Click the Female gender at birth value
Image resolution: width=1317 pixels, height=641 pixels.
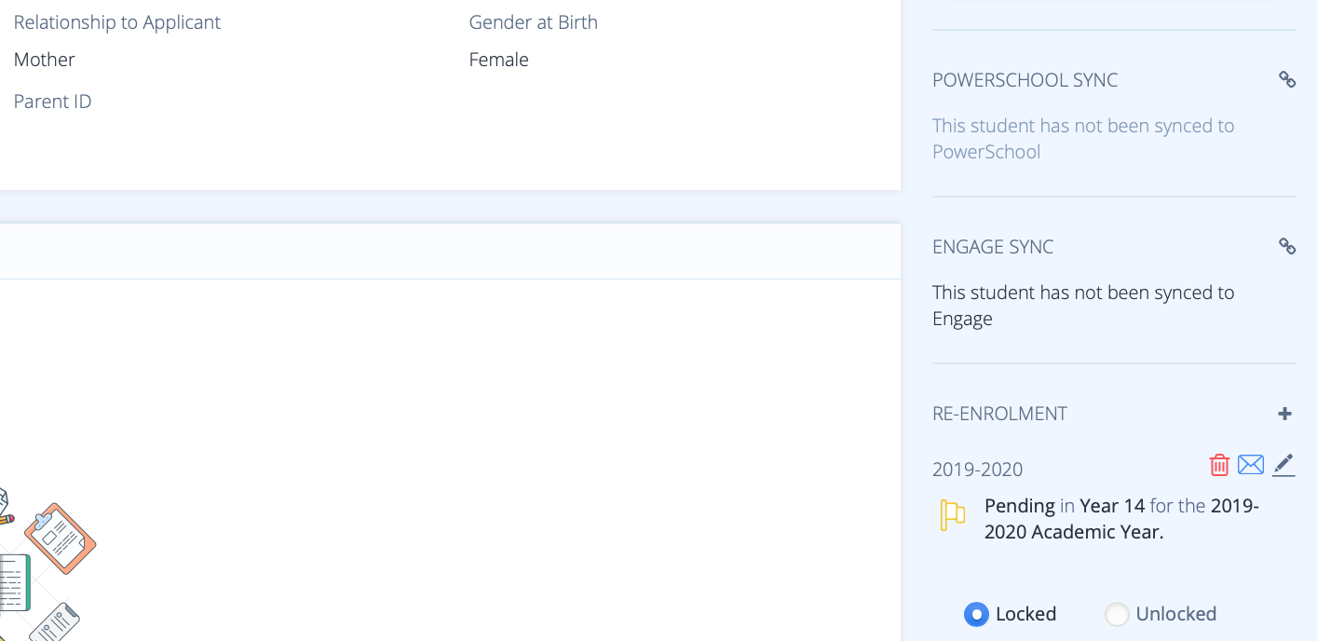(x=498, y=60)
